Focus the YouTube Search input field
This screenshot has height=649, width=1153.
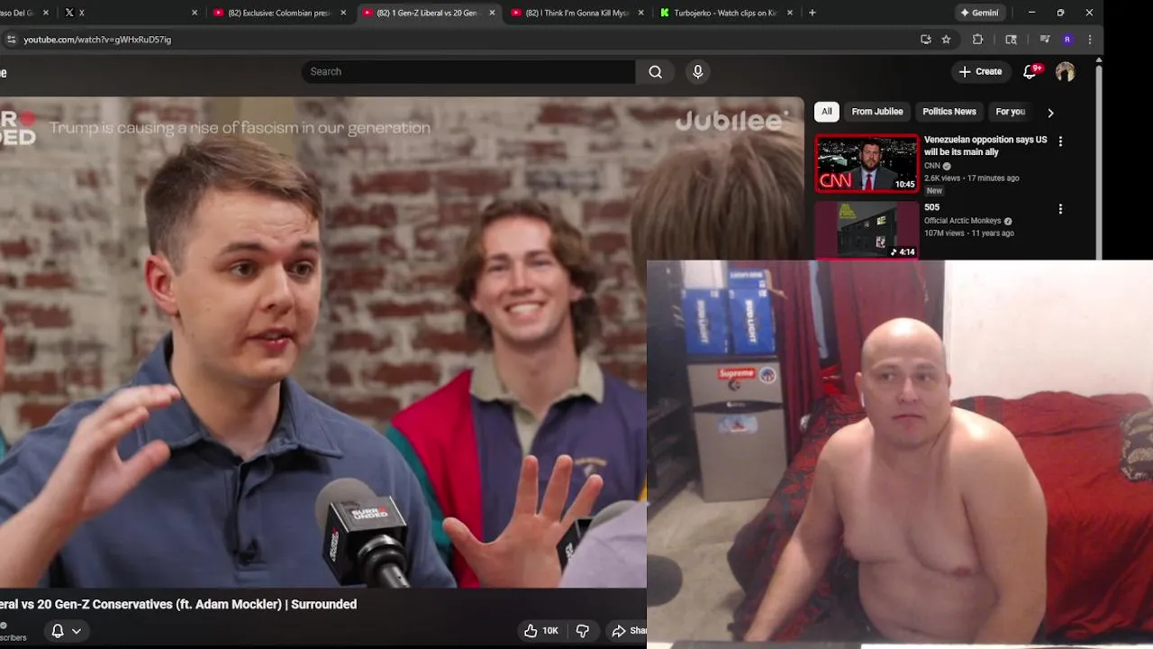pos(468,72)
